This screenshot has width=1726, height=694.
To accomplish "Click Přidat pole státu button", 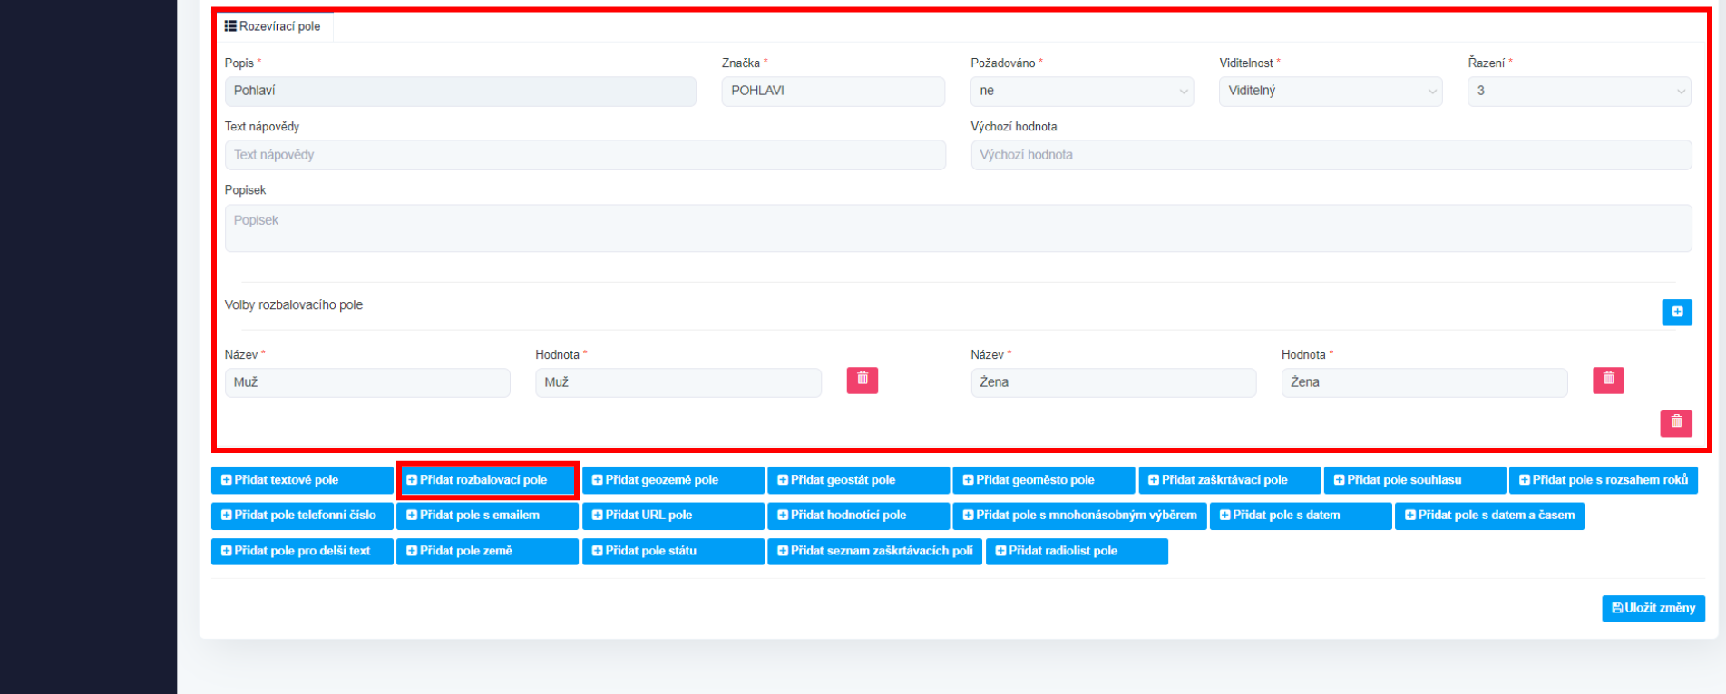I will (673, 551).
